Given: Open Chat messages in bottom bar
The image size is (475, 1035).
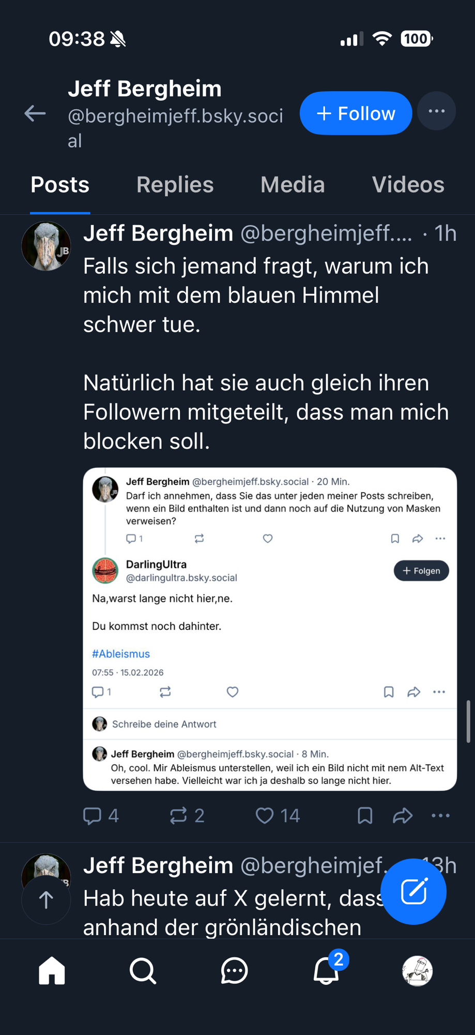Looking at the screenshot, I should [x=234, y=970].
